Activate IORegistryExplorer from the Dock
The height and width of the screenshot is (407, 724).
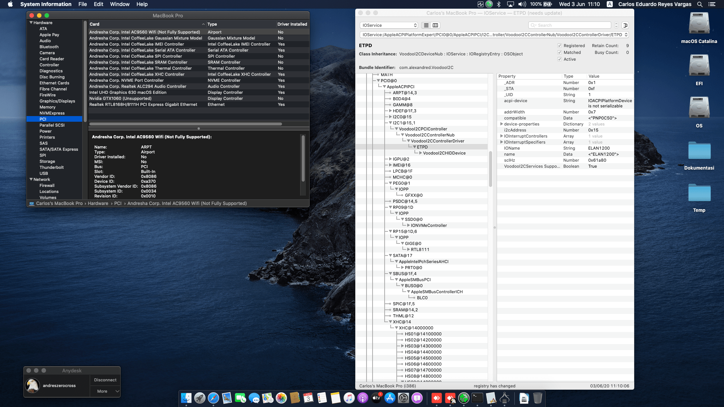[504, 398]
